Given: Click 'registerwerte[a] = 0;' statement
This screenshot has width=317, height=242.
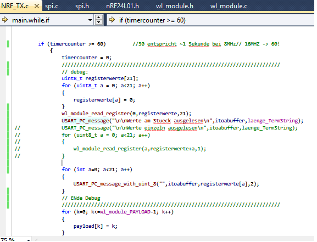Looking at the screenshot, I should pos(104,100).
